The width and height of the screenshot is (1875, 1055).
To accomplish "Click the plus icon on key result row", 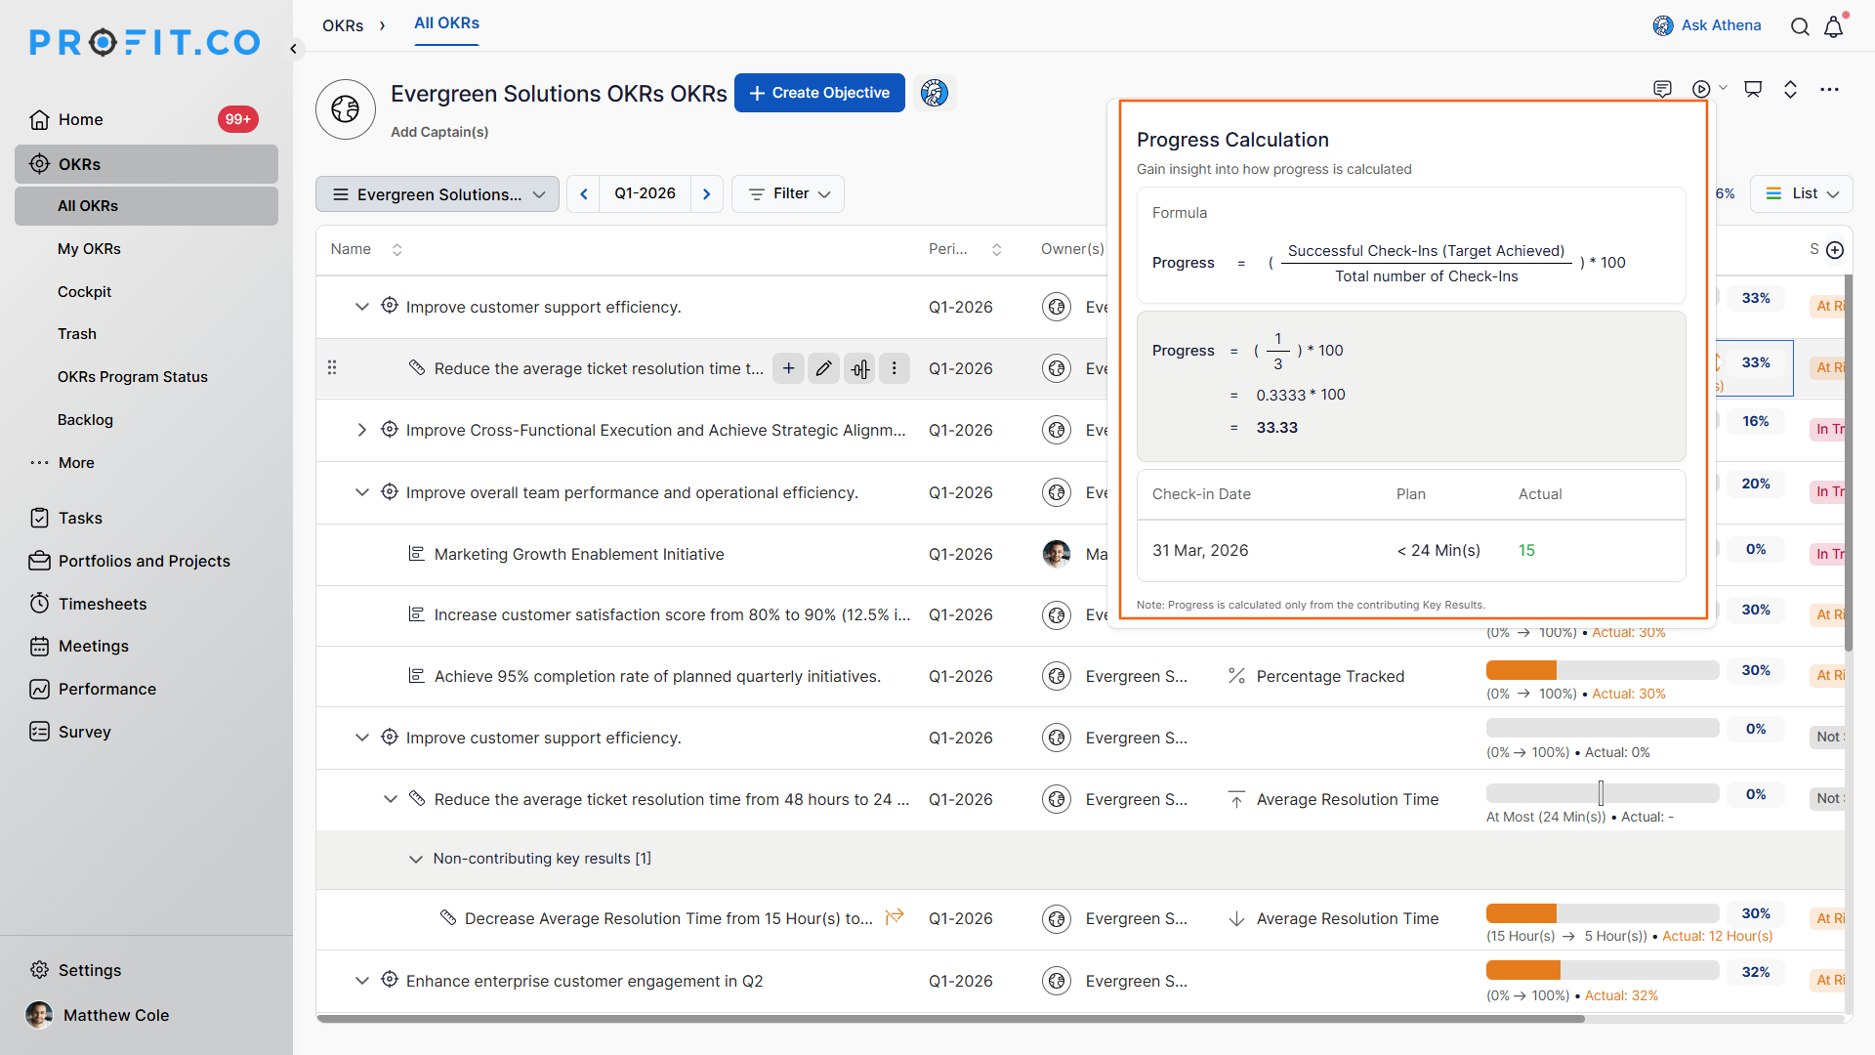I will 788,368.
